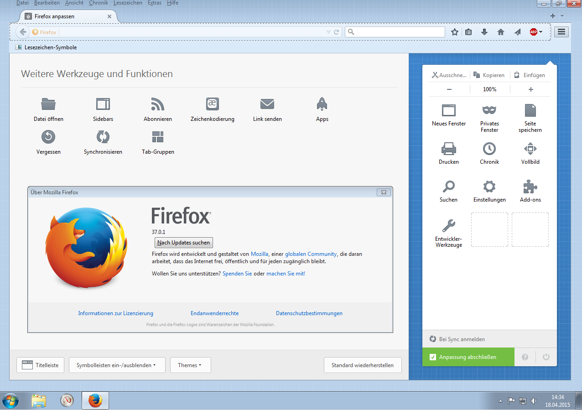Select the Sidebars icon
The image size is (582, 410).
coord(103,104)
